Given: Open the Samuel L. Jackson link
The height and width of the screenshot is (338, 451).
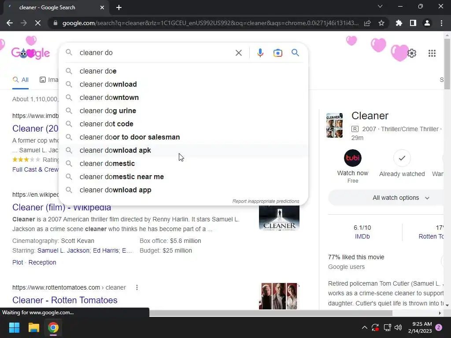Looking at the screenshot, I should (x=63, y=250).
